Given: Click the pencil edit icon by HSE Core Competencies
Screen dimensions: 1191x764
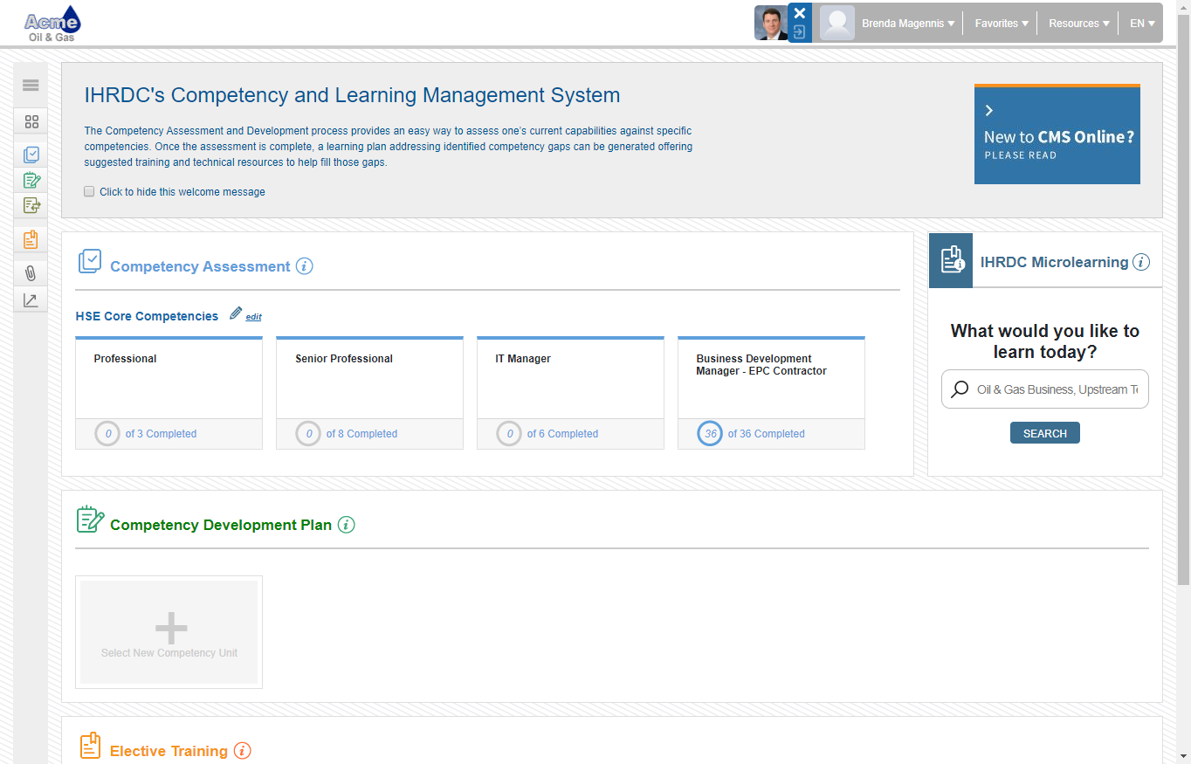Looking at the screenshot, I should click(236, 314).
